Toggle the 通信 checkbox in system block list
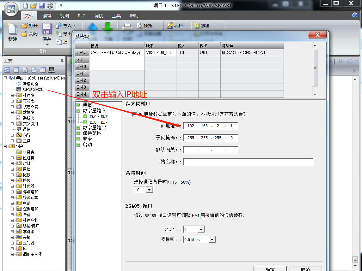 pos(78,105)
